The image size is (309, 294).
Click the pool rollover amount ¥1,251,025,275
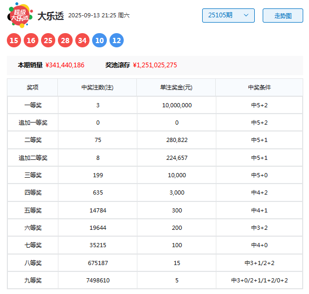pos(155,65)
